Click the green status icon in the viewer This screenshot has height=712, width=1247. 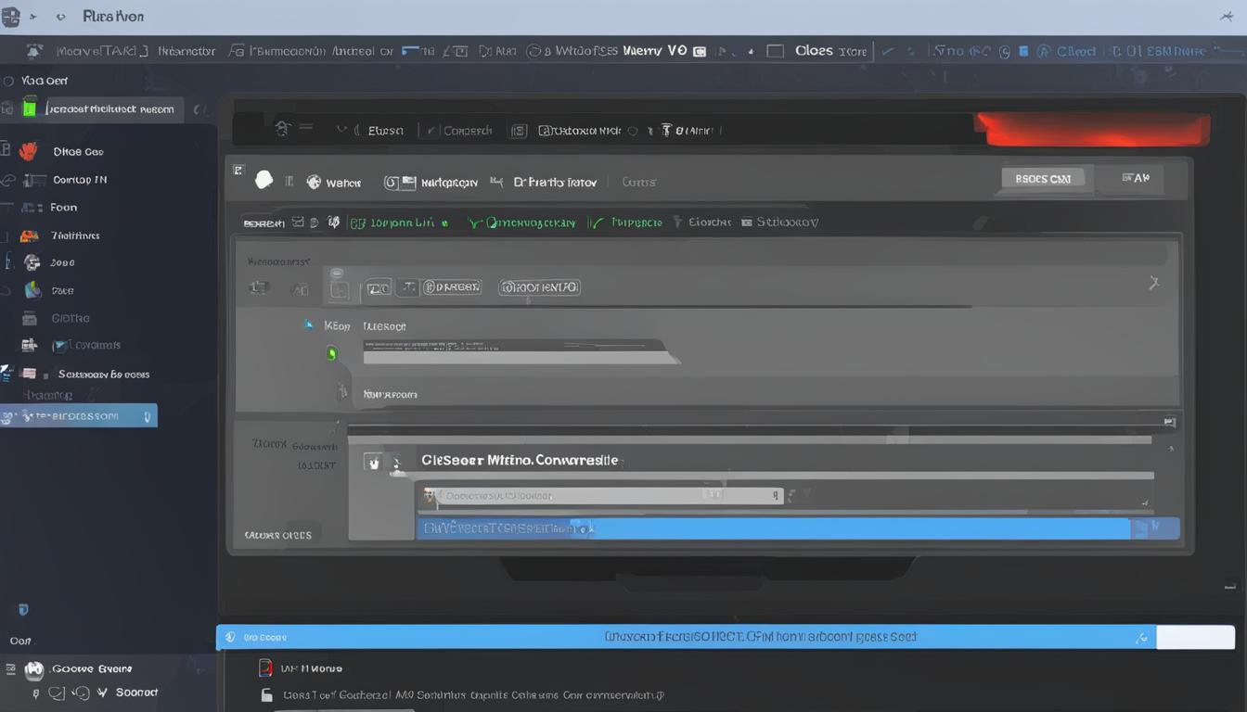(x=331, y=353)
